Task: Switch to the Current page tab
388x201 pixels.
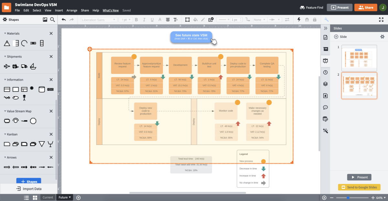Action: pos(48,197)
